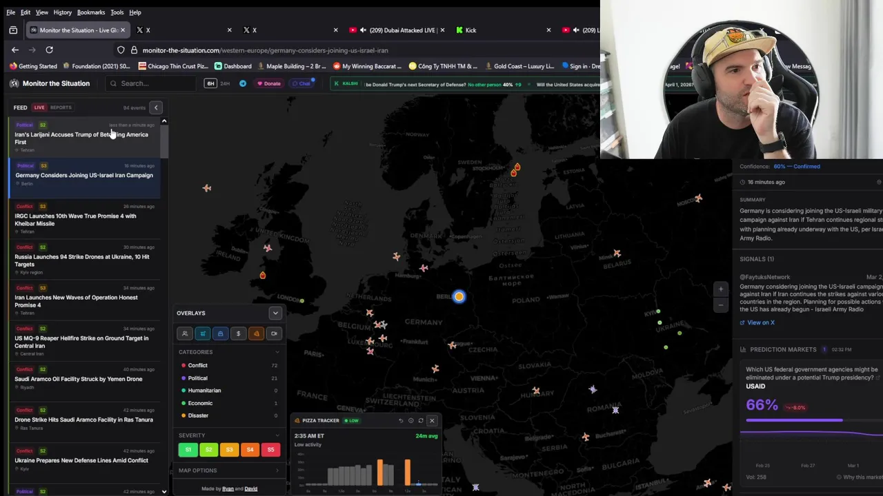Click the aircraft icon near Moscow
This screenshot has height=496, width=883.
pyautogui.click(x=698, y=198)
